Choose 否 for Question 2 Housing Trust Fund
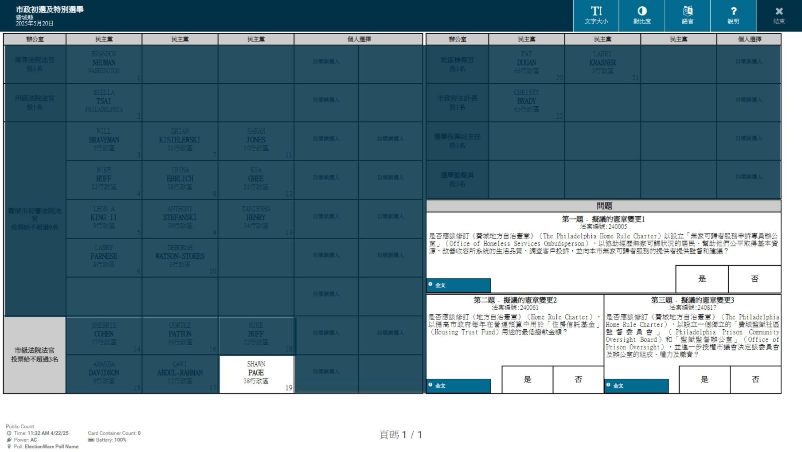 (578, 379)
